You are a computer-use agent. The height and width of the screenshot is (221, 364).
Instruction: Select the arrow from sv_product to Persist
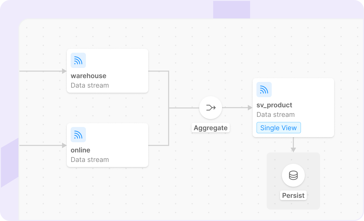click(293, 144)
